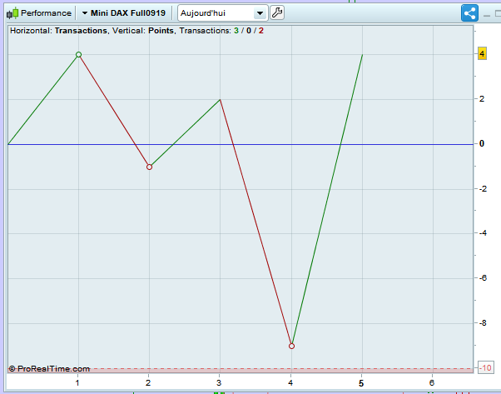Select green peak point at transaction 1

(78, 55)
